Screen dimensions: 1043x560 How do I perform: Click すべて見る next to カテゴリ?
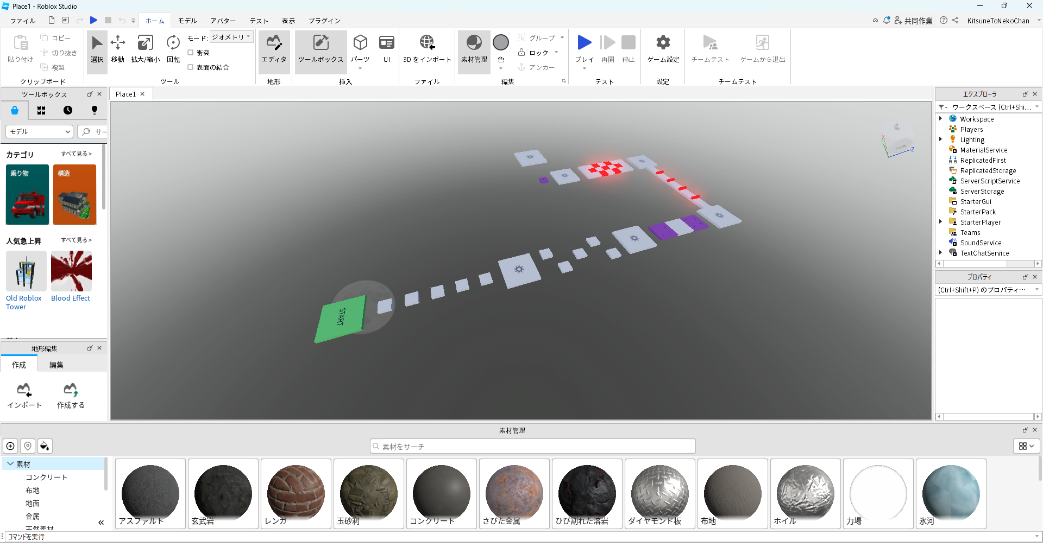point(77,154)
